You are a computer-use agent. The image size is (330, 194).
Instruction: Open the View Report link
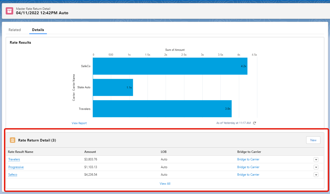pos(79,123)
